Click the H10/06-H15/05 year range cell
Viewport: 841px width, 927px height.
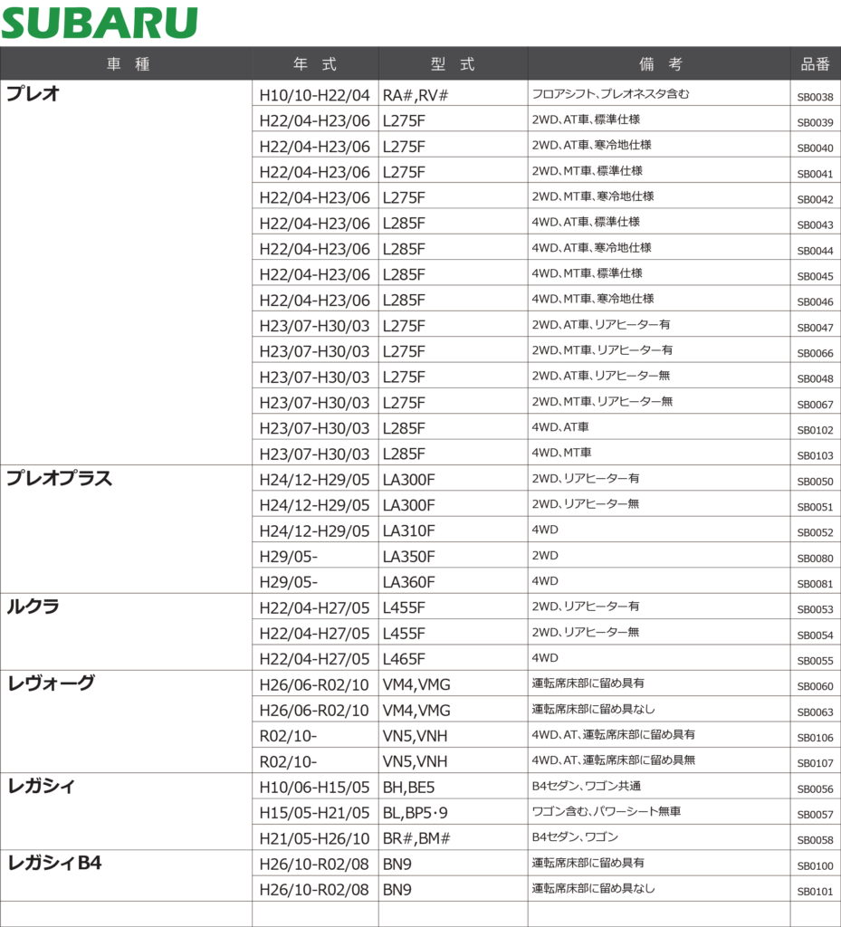click(314, 788)
